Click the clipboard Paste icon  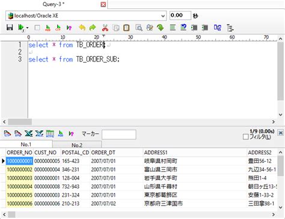tap(126, 28)
